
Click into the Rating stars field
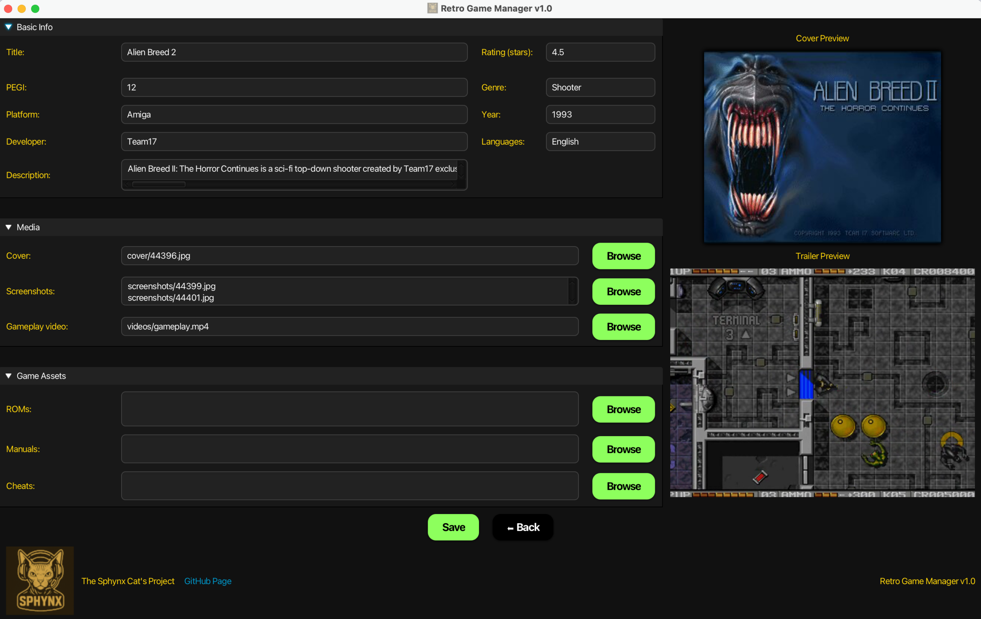[600, 52]
